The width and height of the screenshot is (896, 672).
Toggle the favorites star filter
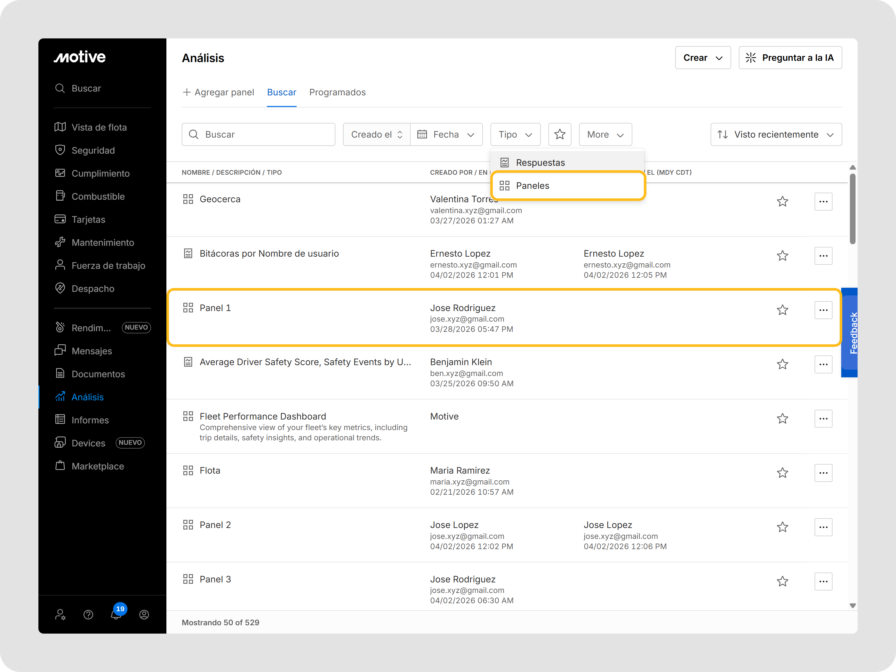[559, 134]
